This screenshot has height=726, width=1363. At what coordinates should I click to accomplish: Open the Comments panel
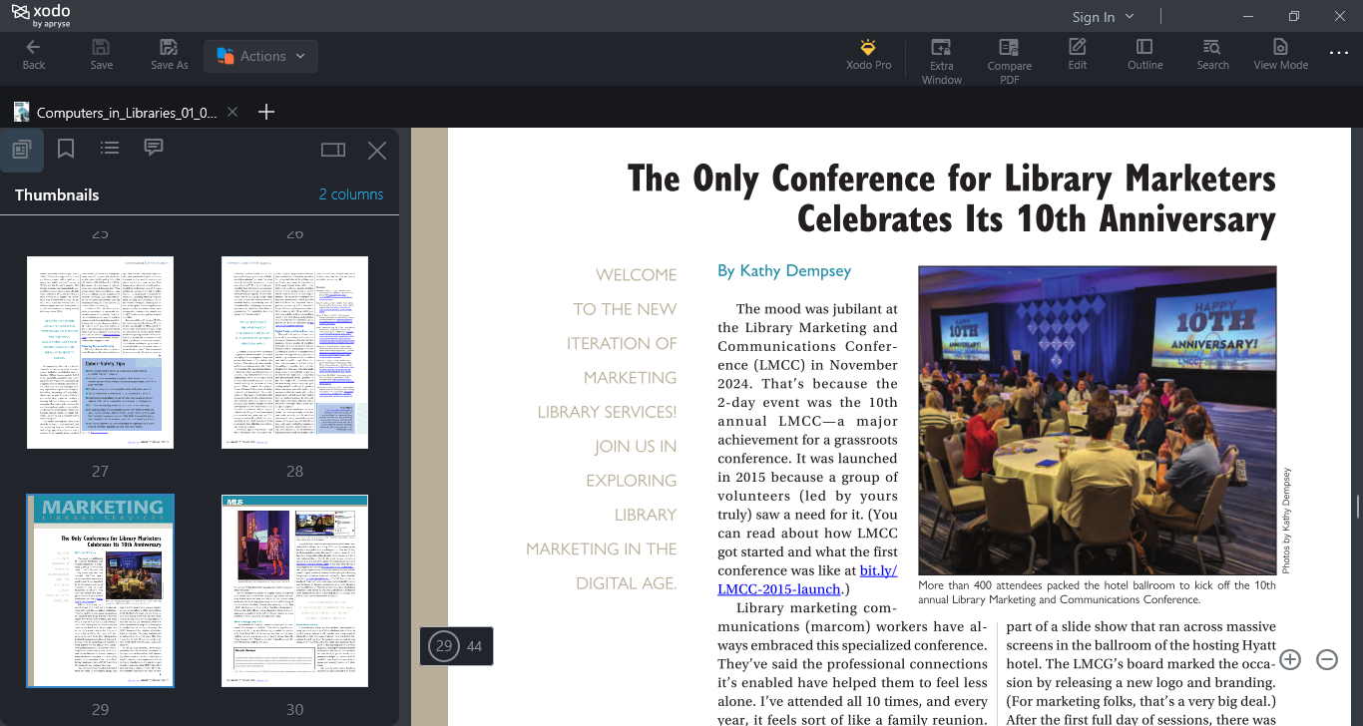point(154,149)
